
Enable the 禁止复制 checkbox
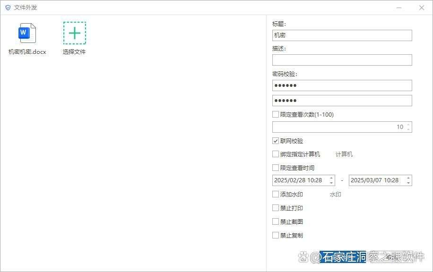click(275, 235)
